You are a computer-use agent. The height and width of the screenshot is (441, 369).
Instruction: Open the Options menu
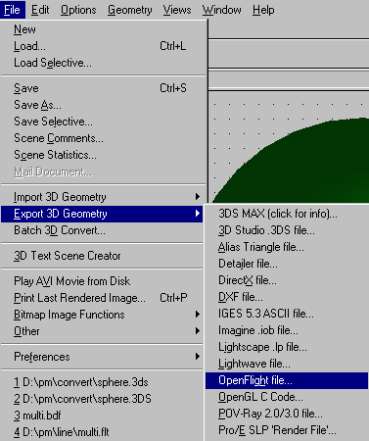point(78,10)
